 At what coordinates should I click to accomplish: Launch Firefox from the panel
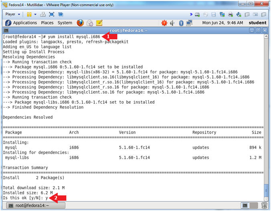click(80, 23)
